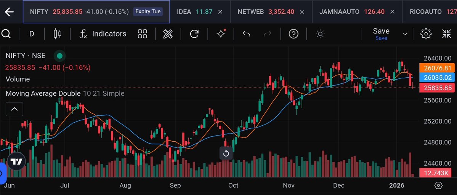Collapse the indicator legend chevron
This screenshot has width=457, height=195.
14,109
